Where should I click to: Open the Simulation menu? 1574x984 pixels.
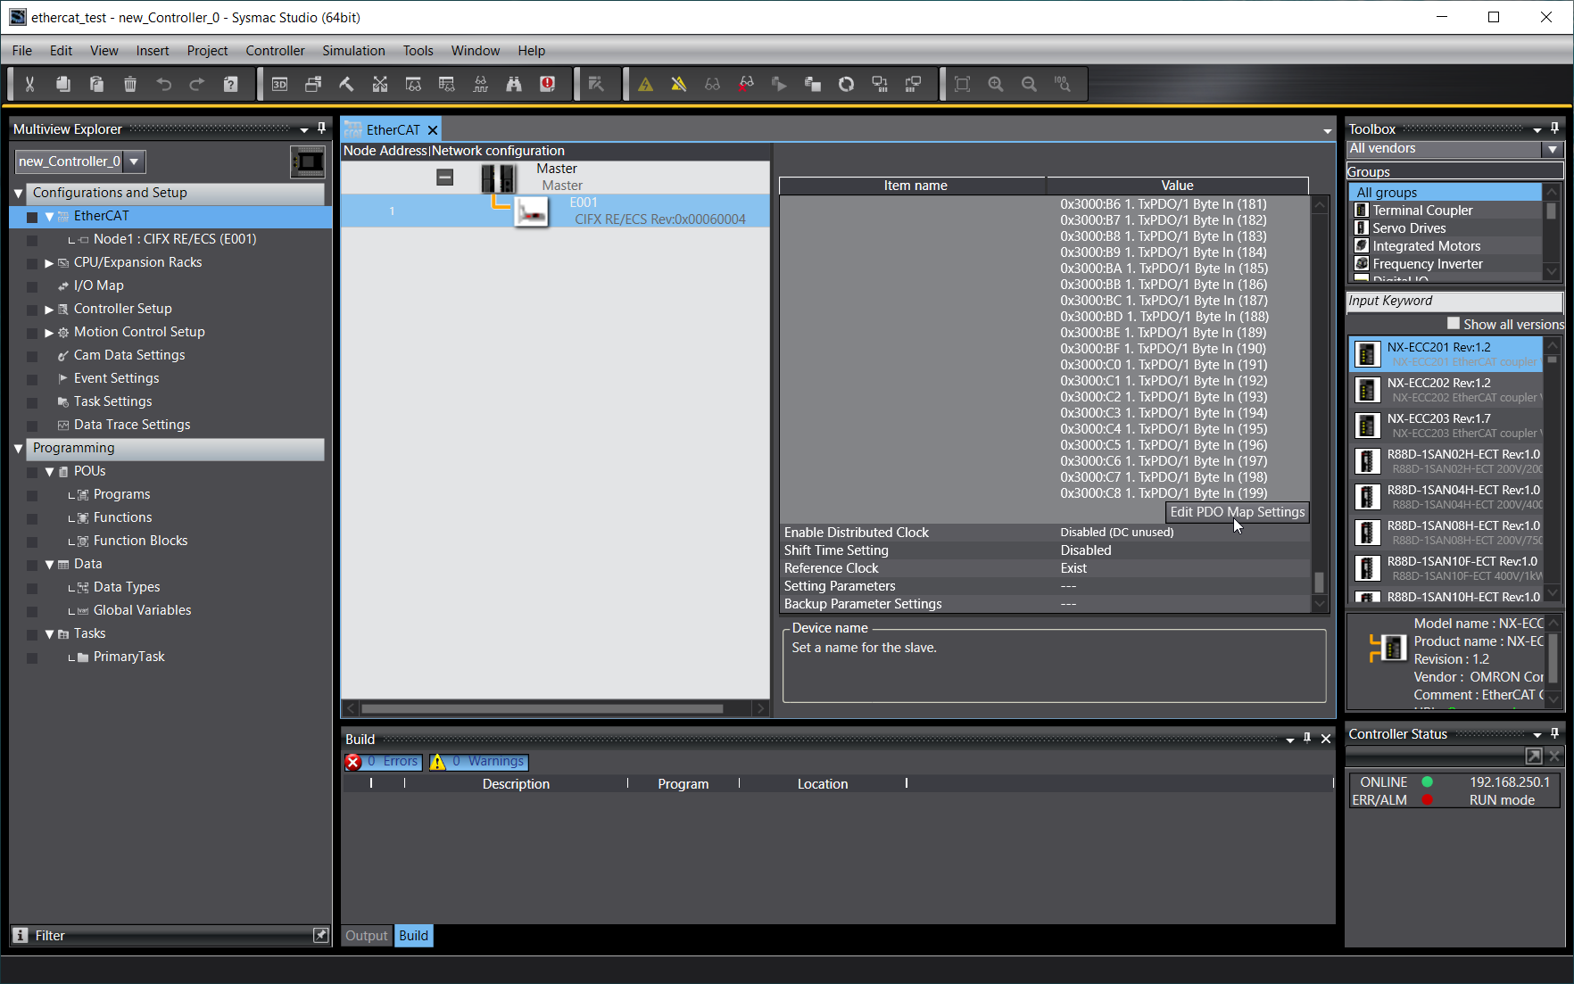point(353,51)
